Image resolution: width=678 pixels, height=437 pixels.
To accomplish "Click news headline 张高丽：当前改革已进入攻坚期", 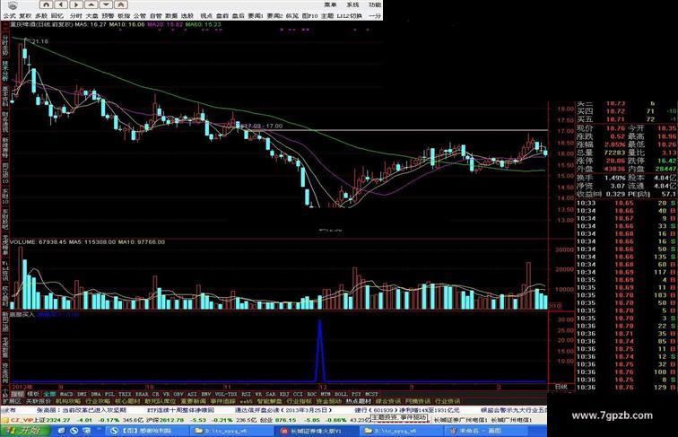I will [x=82, y=410].
